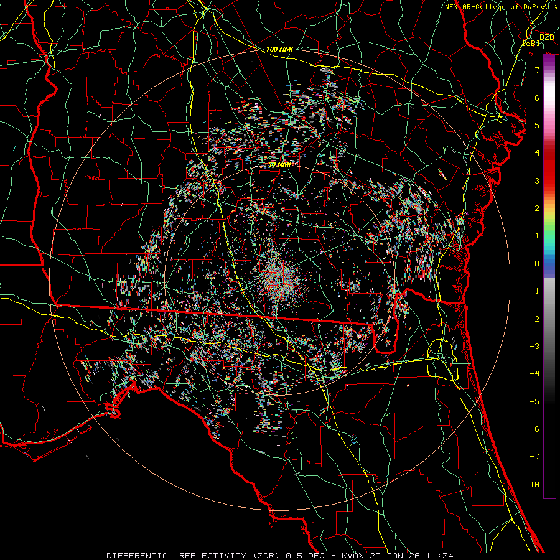Click the 100 NMI range ring label

(x=279, y=49)
